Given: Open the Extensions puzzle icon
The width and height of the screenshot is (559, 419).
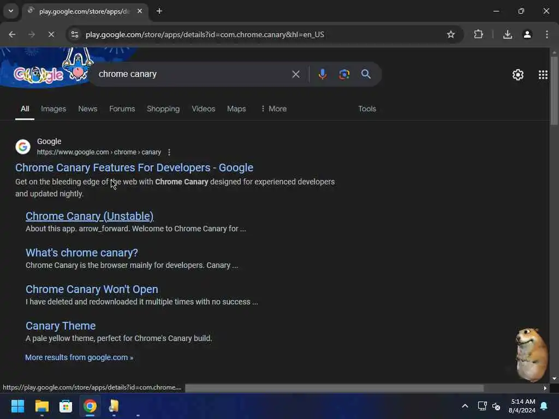Looking at the screenshot, I should tap(478, 34).
